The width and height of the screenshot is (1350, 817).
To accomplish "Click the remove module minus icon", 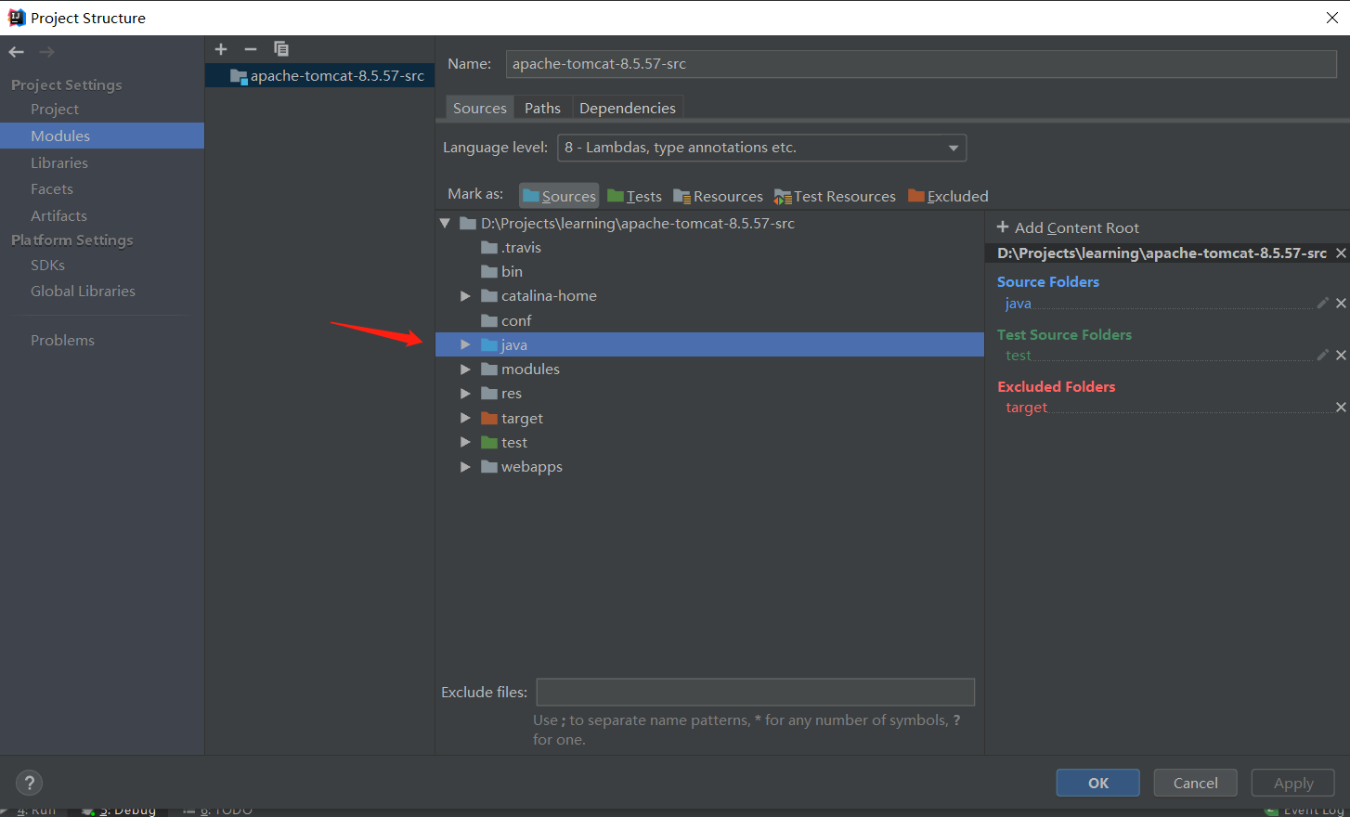I will point(251,49).
